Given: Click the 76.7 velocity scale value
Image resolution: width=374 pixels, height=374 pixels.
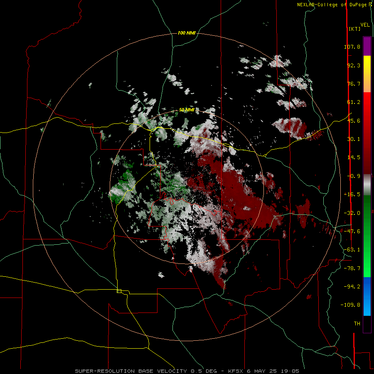Looking at the screenshot, I should coord(354,84).
